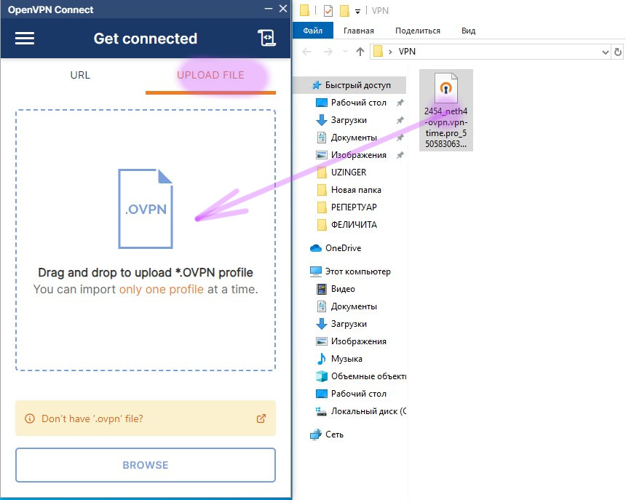The image size is (626, 500).
Task: Select OneDrive in navigation pane
Action: (x=343, y=247)
